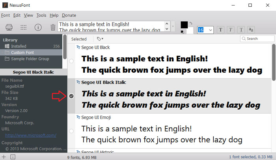
Task: Open the Tools menu
Action: point(41,15)
